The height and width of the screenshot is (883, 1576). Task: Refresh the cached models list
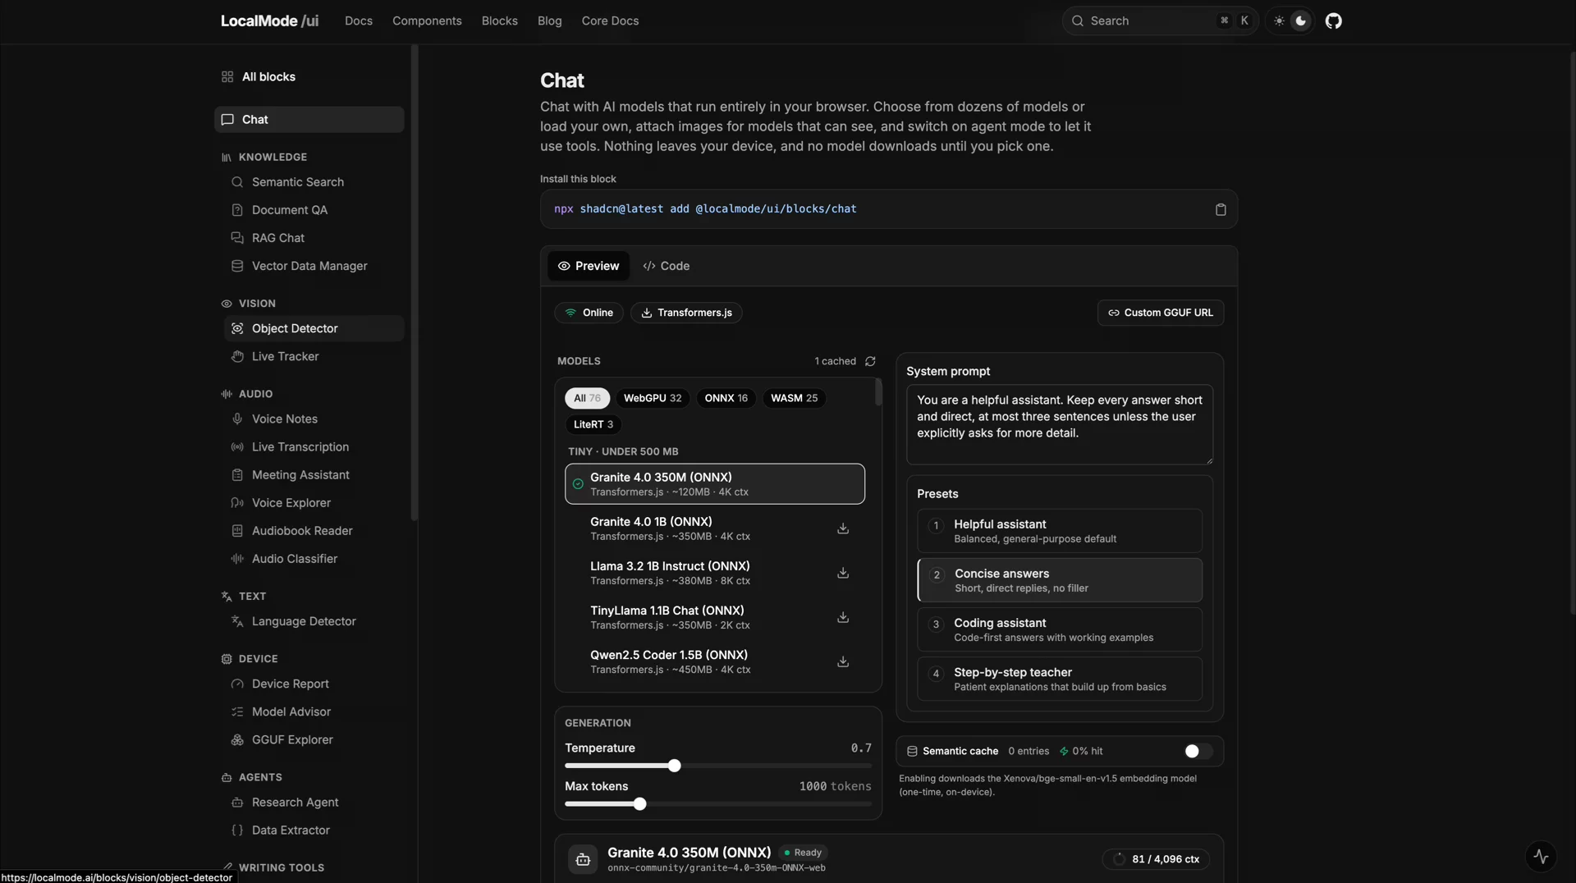(x=870, y=361)
